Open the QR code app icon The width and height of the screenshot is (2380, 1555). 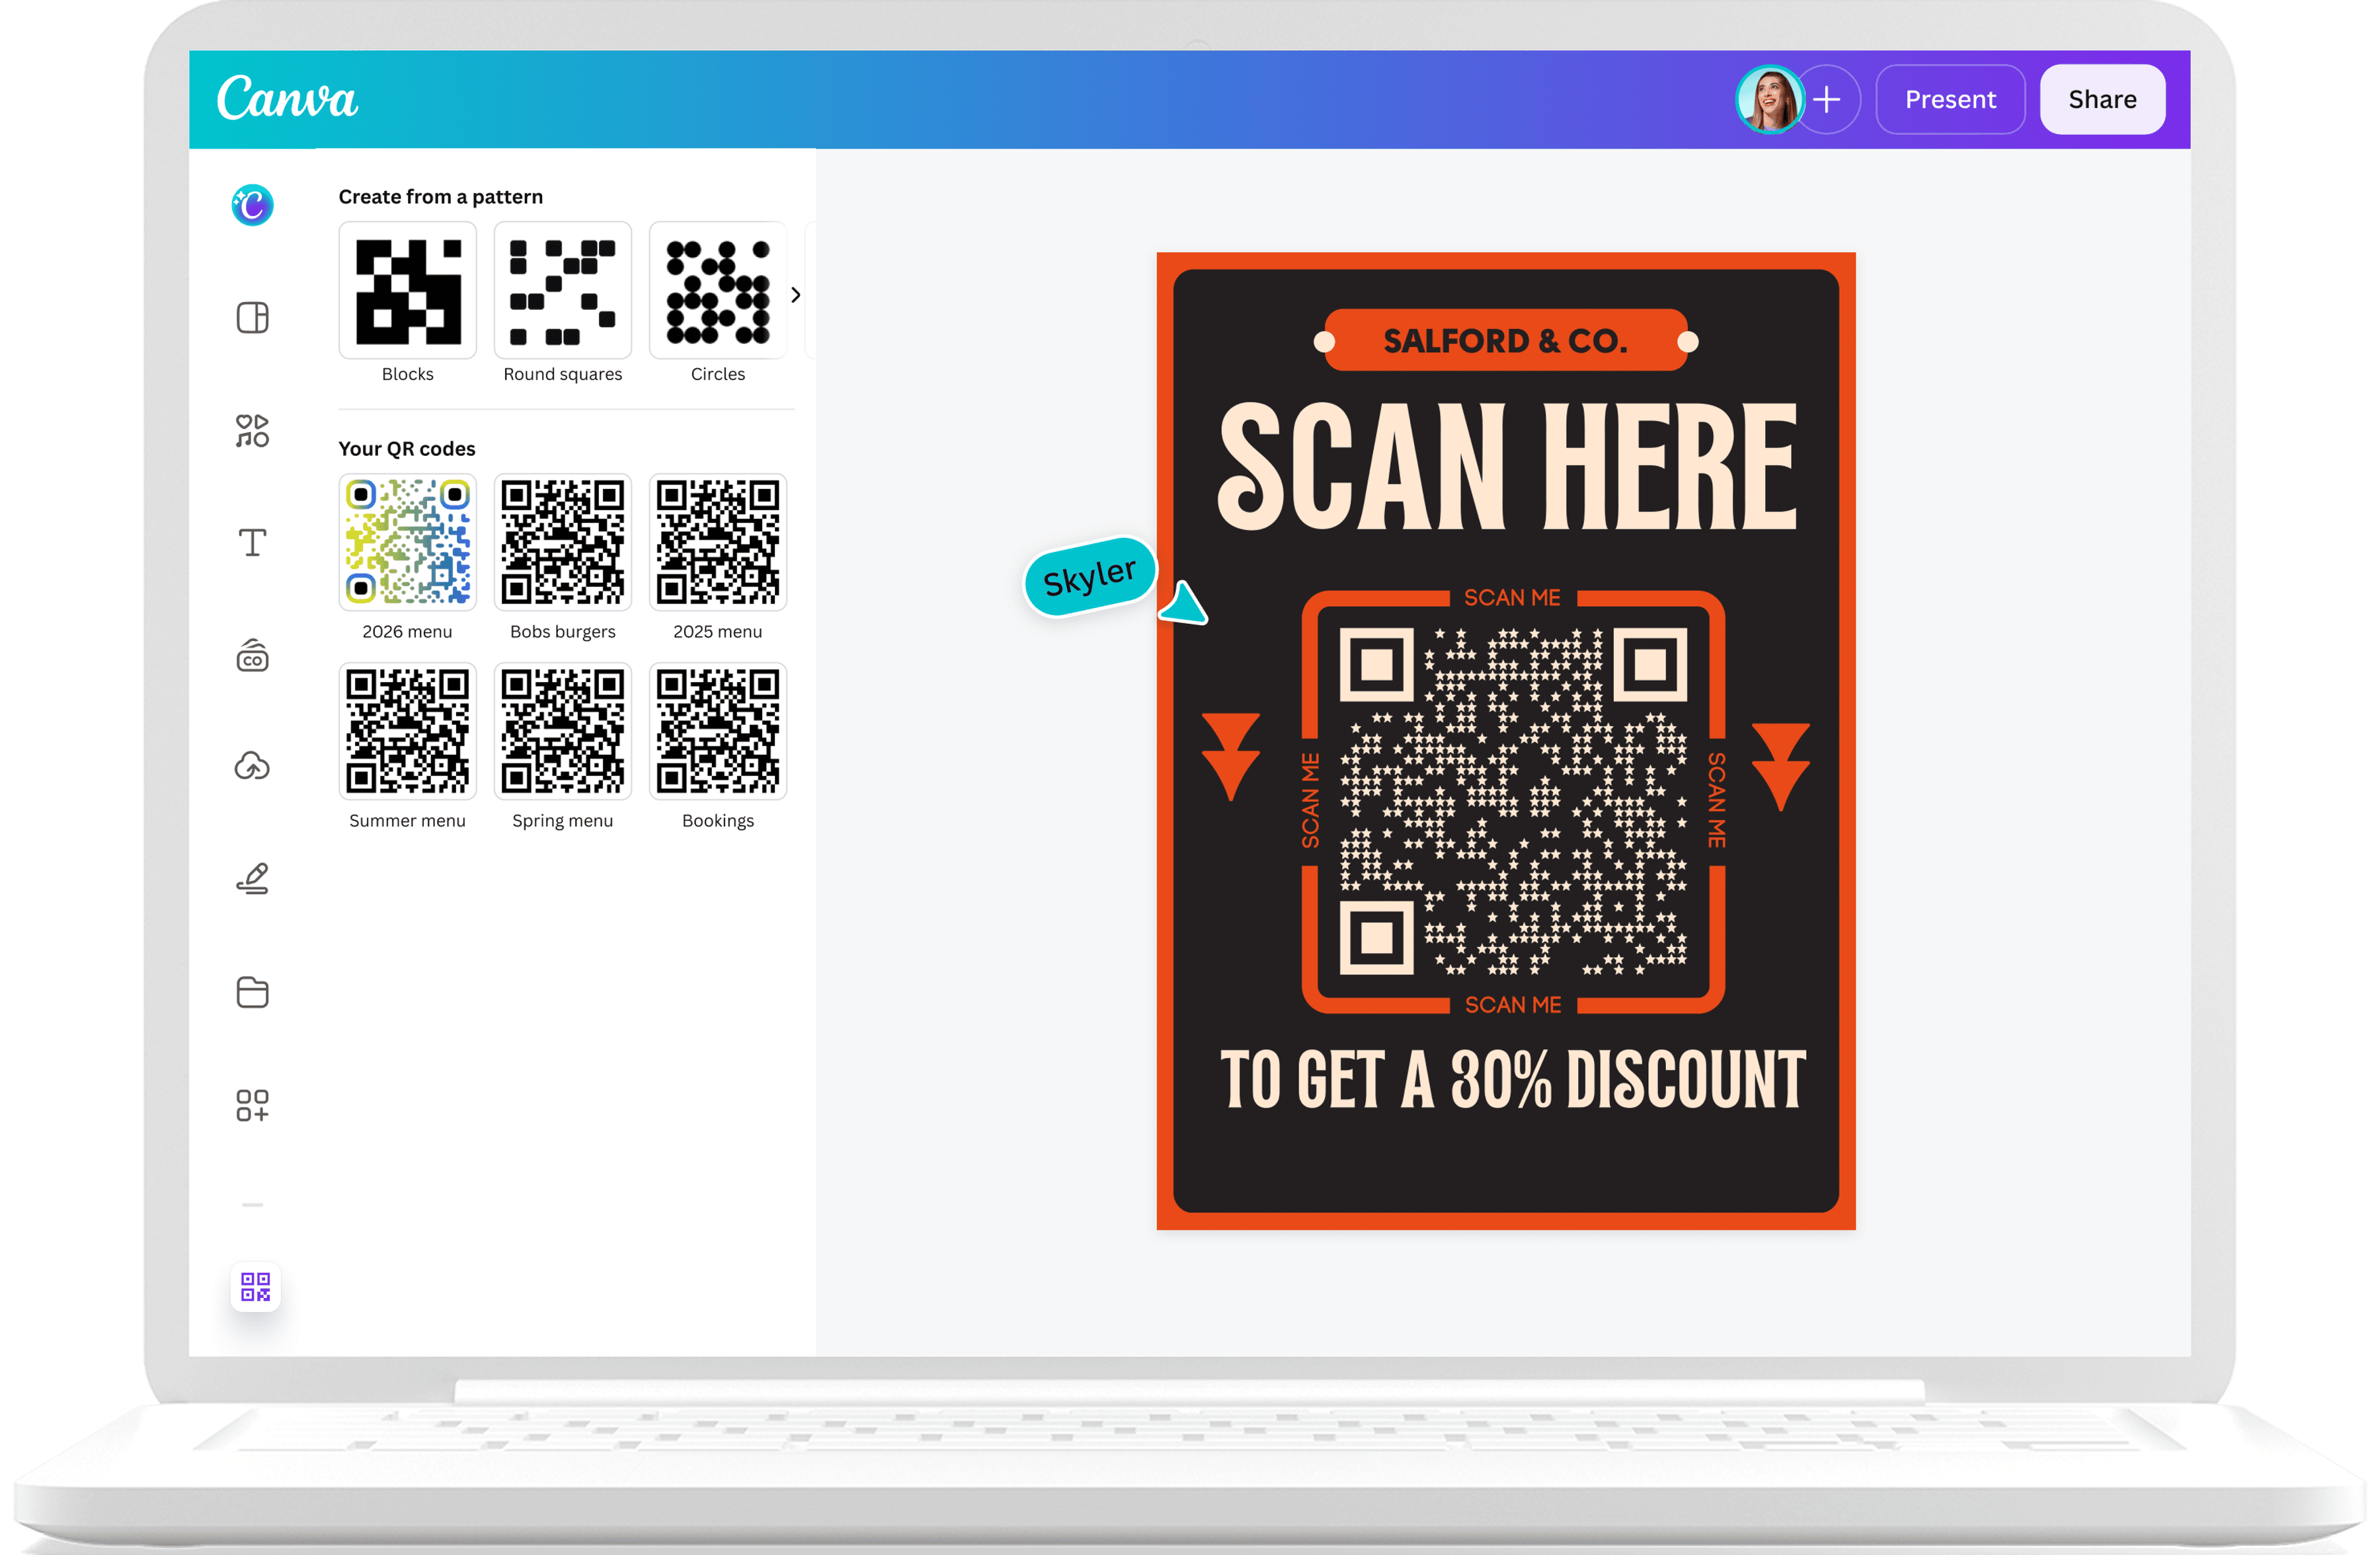255,1286
